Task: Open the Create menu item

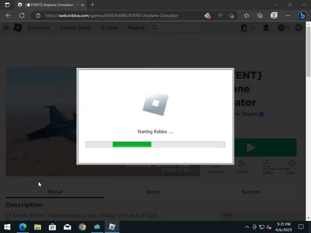Action: point(110,28)
